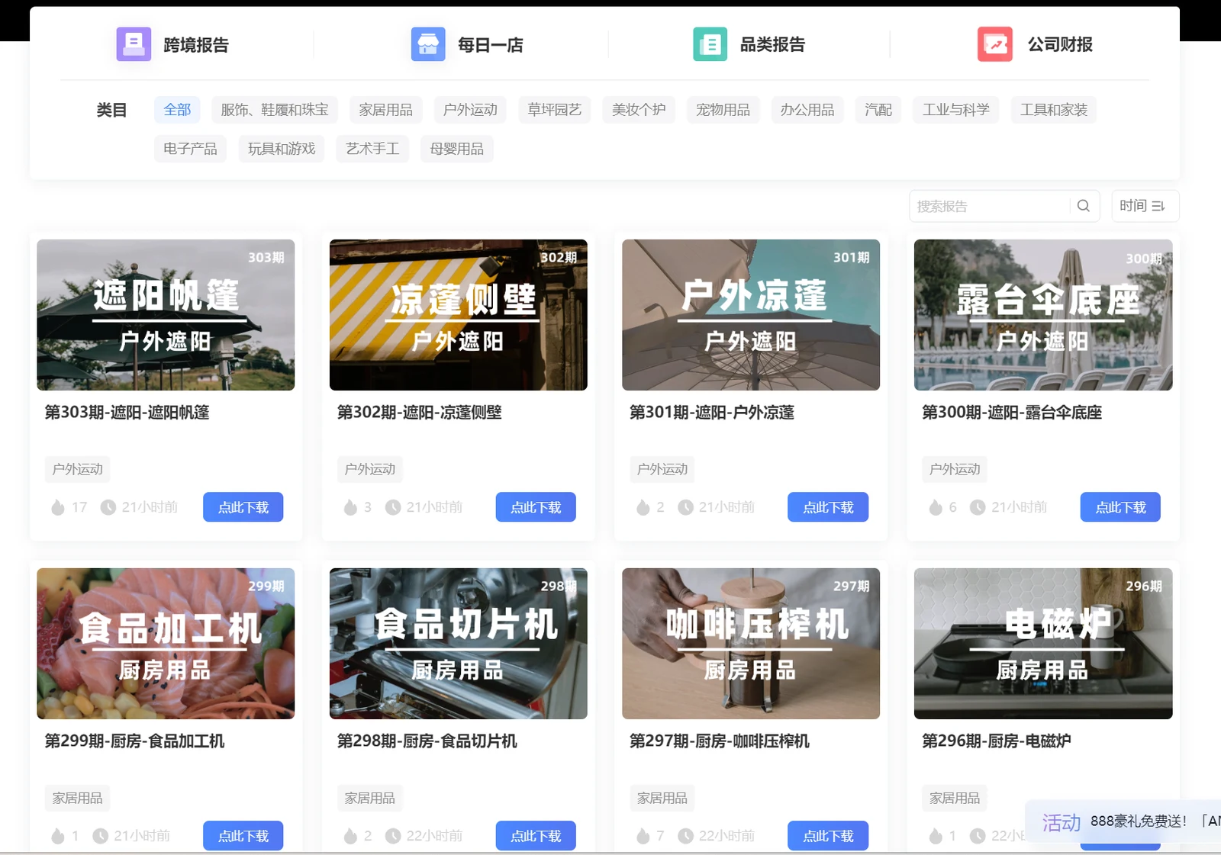This screenshot has width=1221, height=855.
Task: Click the flame icon on 第301期 card
Action: [643, 507]
